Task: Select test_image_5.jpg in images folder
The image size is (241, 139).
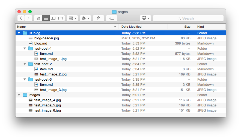Action: pyautogui.click(x=47, y=105)
